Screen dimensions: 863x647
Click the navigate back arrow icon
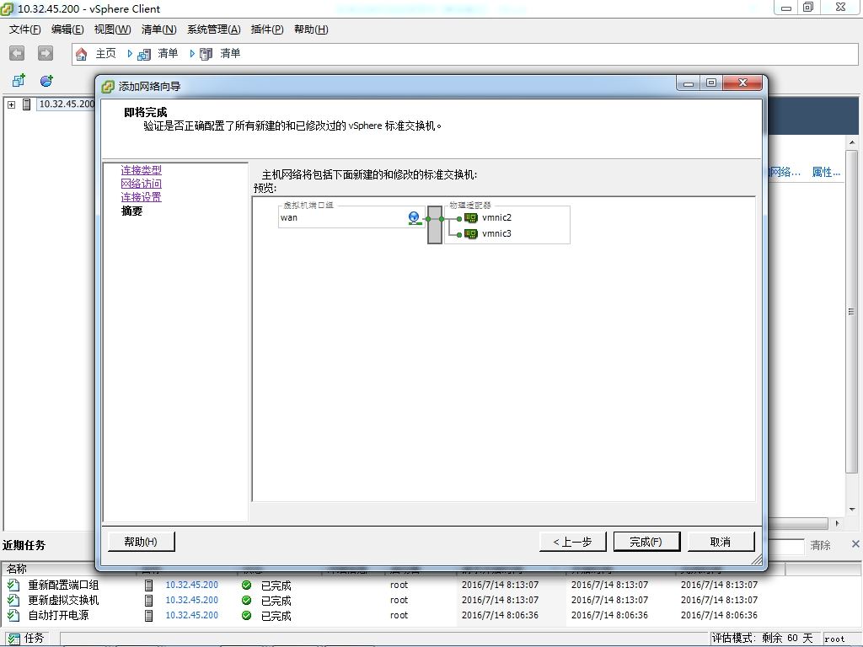point(17,53)
